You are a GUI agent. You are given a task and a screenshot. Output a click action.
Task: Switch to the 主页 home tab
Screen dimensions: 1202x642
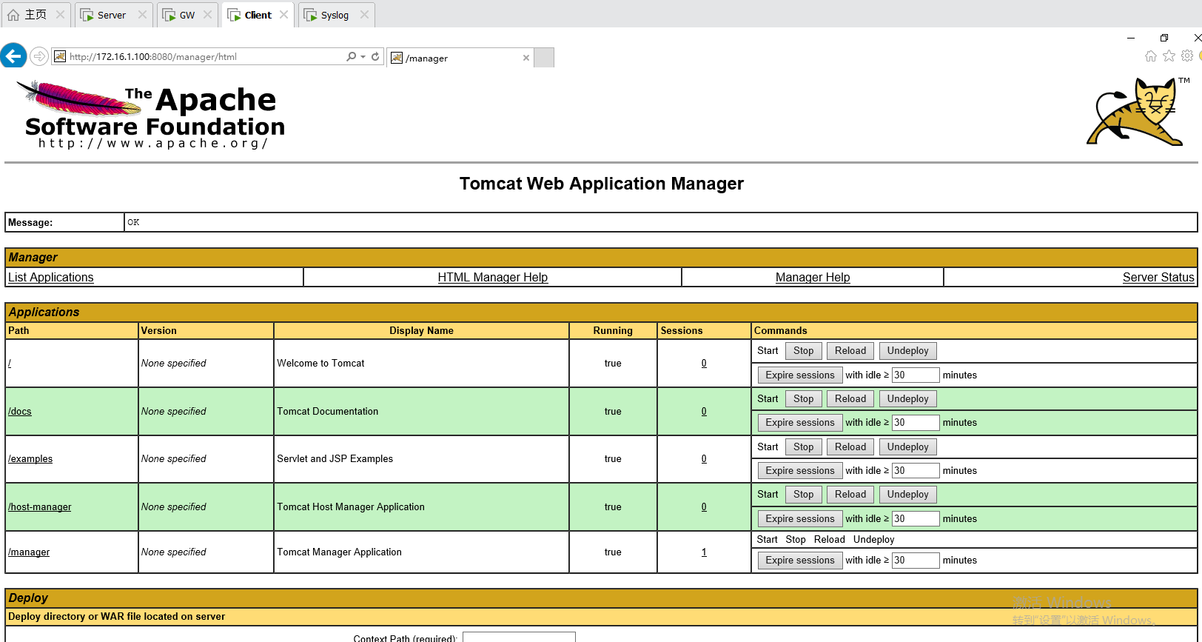click(36, 15)
